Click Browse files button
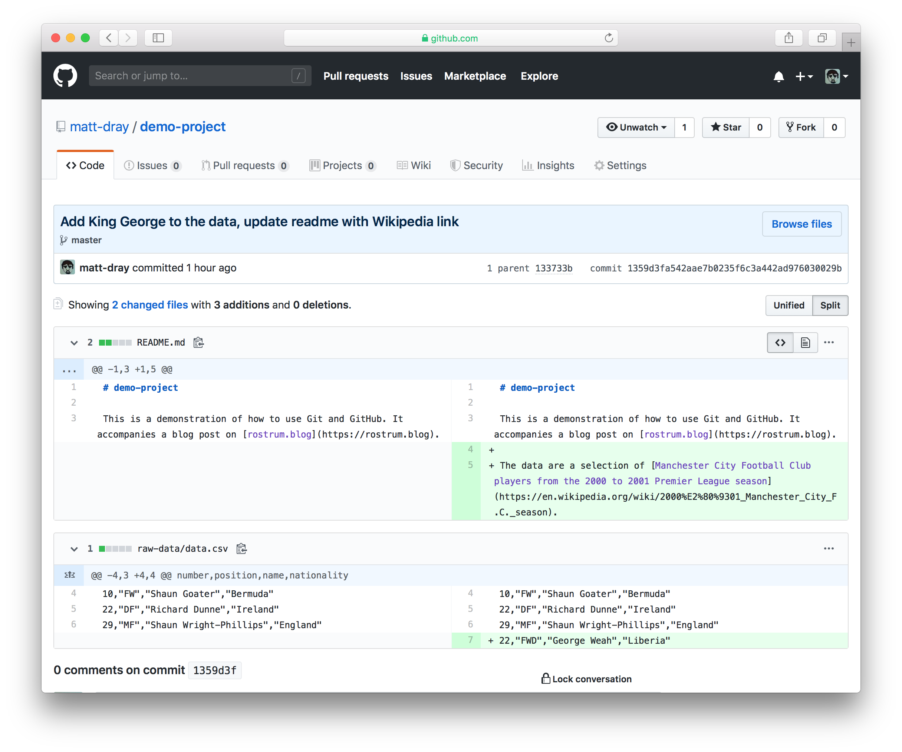 (x=802, y=223)
